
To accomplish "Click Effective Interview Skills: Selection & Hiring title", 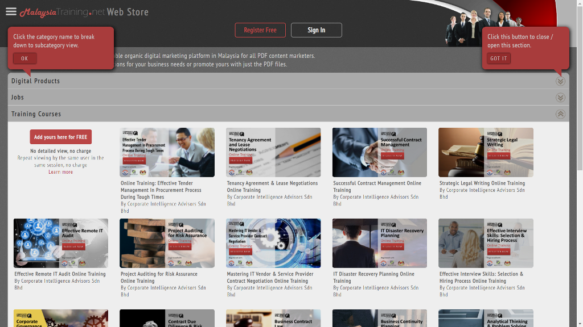I will pyautogui.click(x=482, y=277).
